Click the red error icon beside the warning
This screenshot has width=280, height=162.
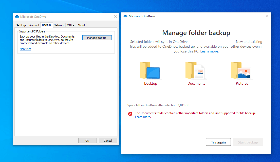point(130,114)
